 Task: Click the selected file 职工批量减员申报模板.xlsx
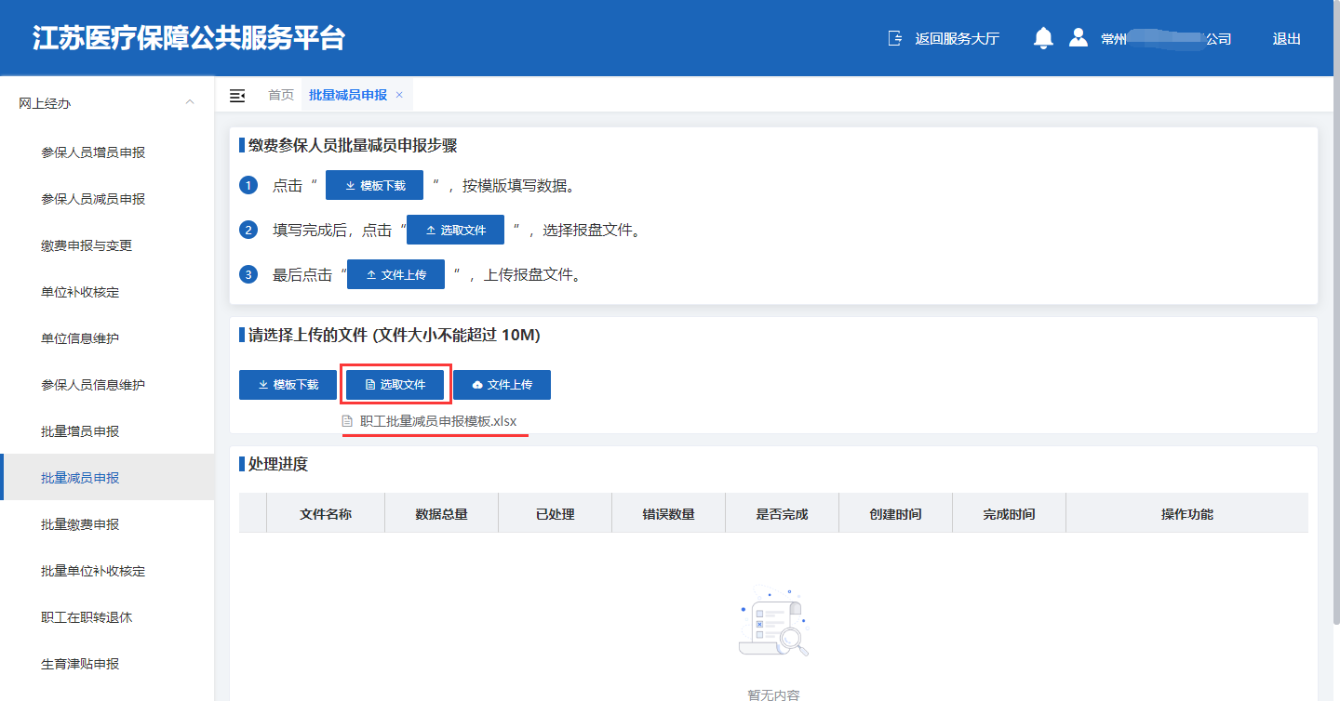(437, 421)
